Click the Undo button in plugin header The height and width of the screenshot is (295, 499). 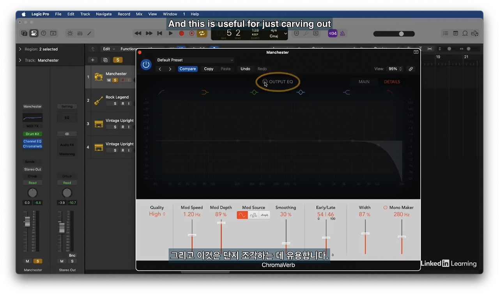(245, 69)
